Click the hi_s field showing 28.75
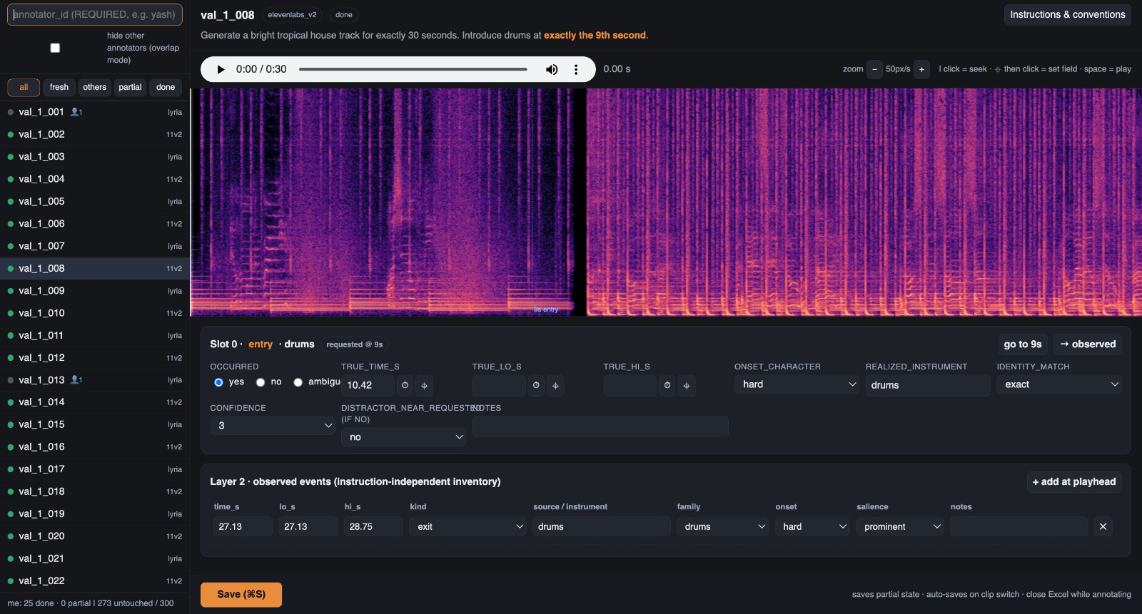This screenshot has height=614, width=1142. [x=373, y=526]
